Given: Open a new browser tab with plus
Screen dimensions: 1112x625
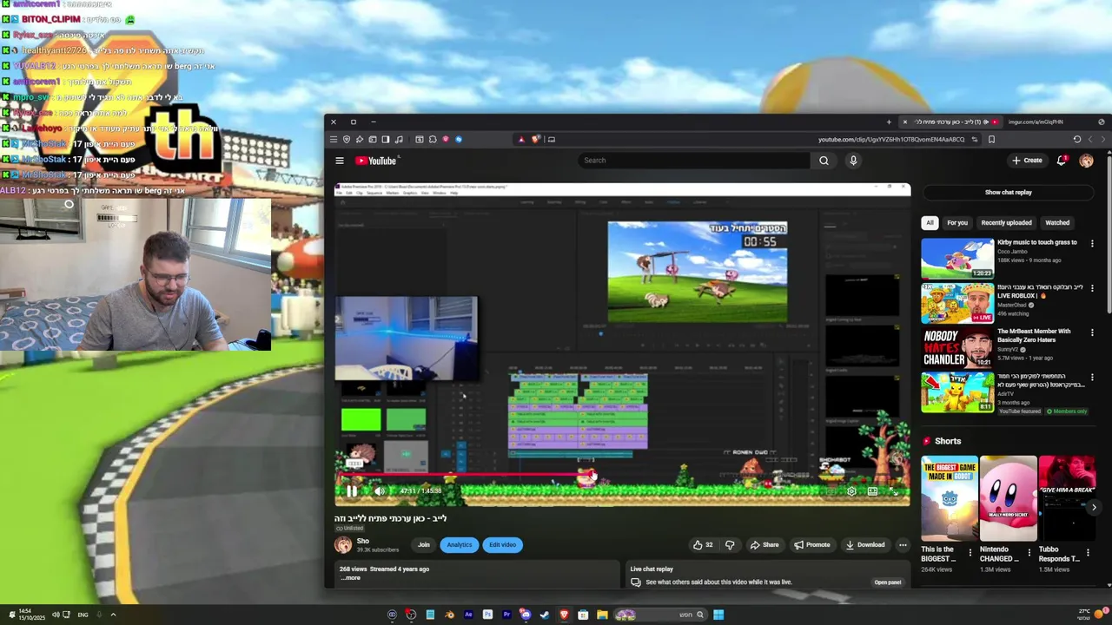Looking at the screenshot, I should 889,122.
